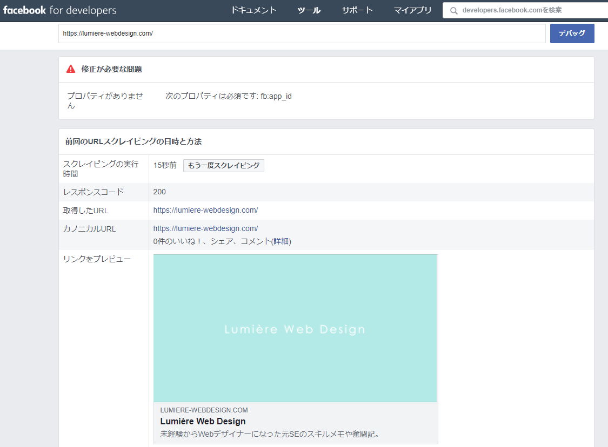This screenshot has width=608, height=447.
Task: Click もう一度スクレイピング button
Action: point(224,165)
